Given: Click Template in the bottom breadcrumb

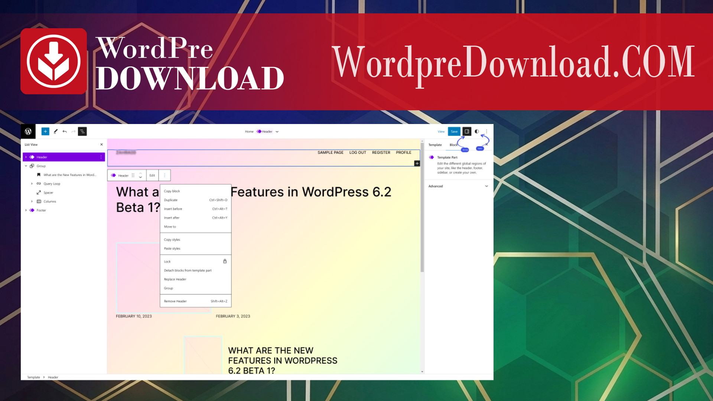Looking at the screenshot, I should click(x=33, y=377).
